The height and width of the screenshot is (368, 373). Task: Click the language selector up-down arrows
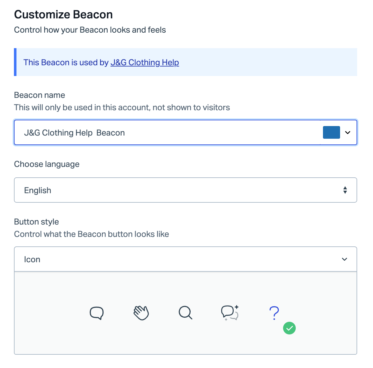pyautogui.click(x=345, y=190)
